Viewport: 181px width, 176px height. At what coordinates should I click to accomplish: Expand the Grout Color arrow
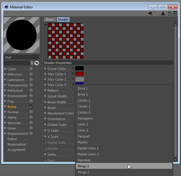click(73, 68)
